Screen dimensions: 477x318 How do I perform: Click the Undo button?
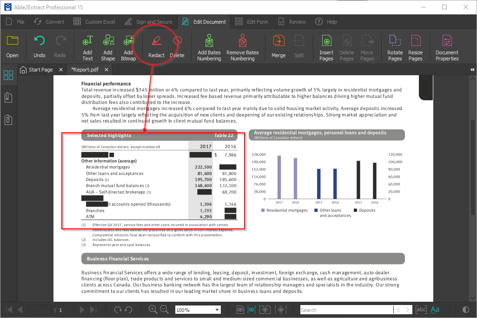[x=39, y=46]
